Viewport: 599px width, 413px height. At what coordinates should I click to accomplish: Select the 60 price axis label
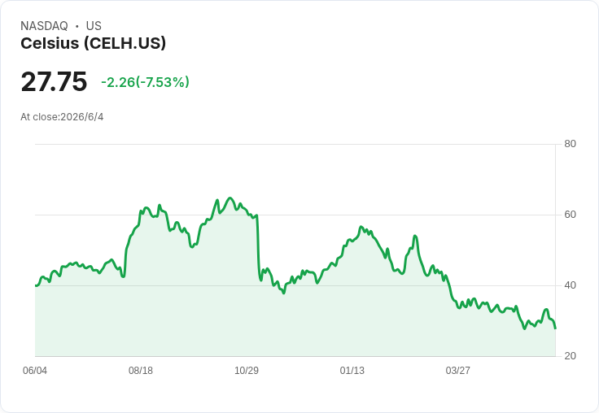point(570,215)
